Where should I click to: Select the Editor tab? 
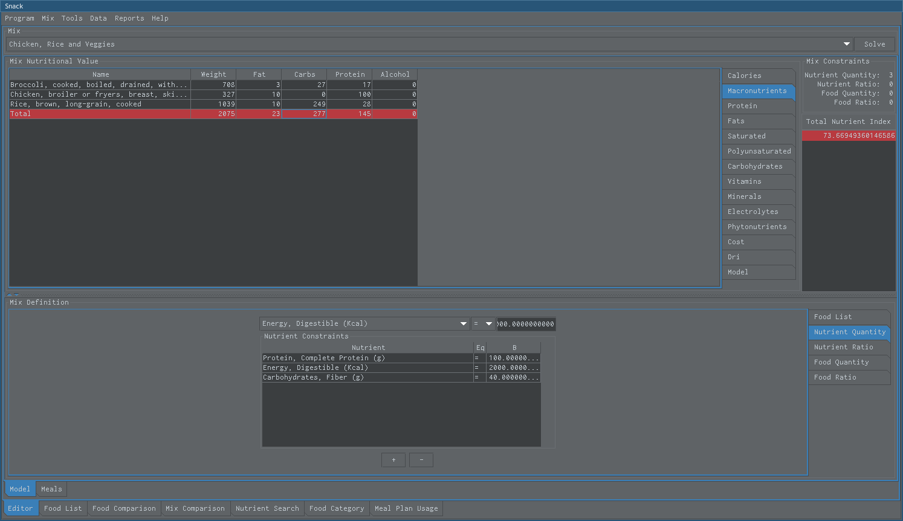[21, 508]
